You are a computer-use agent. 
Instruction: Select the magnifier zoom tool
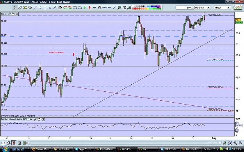tap(30, 8)
